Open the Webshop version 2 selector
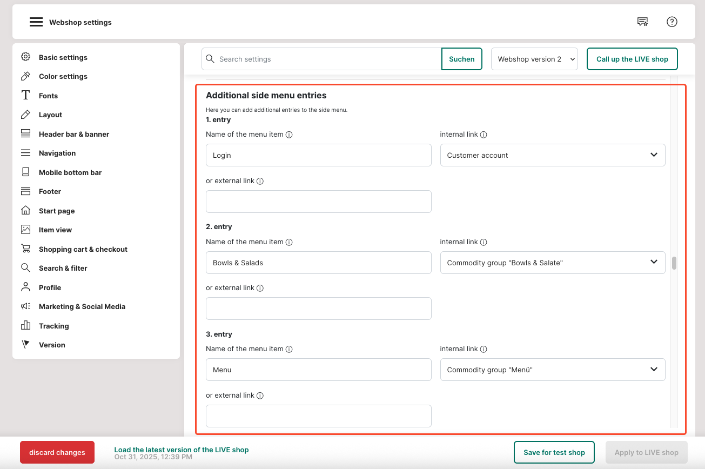The image size is (705, 469). tap(534, 59)
